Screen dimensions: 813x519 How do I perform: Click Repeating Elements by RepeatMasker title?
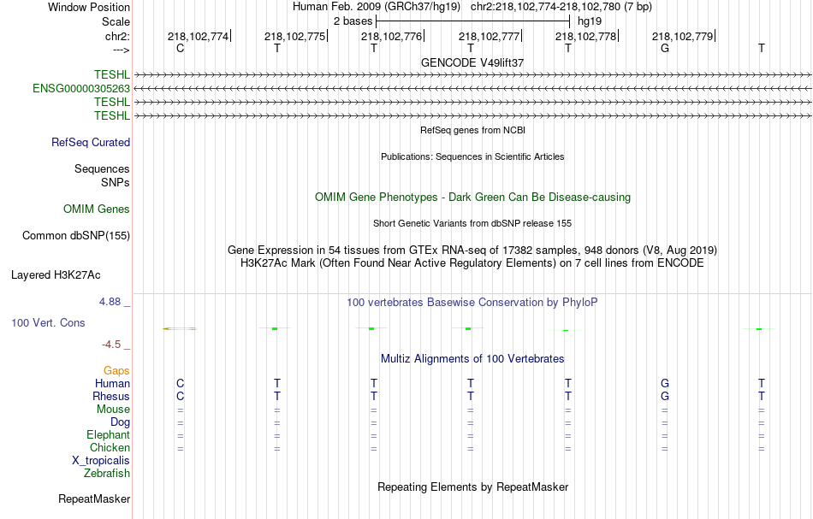[x=472, y=487]
